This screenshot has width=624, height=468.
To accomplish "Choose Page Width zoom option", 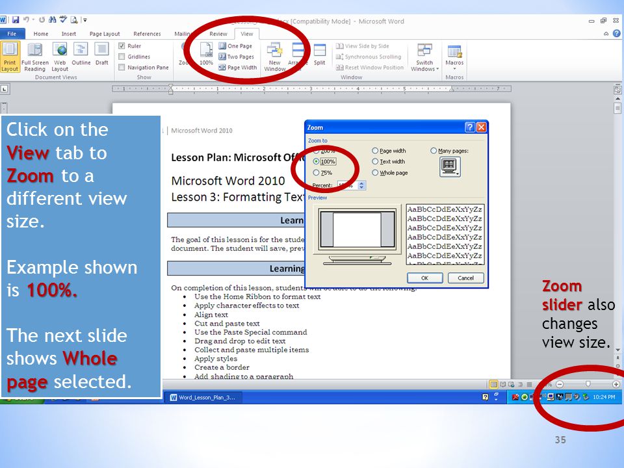I will tap(238, 67).
